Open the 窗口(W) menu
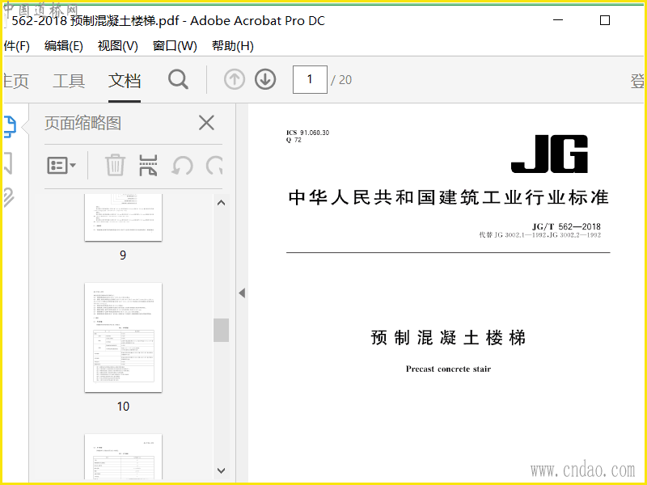This screenshot has height=485, width=647. [175, 46]
